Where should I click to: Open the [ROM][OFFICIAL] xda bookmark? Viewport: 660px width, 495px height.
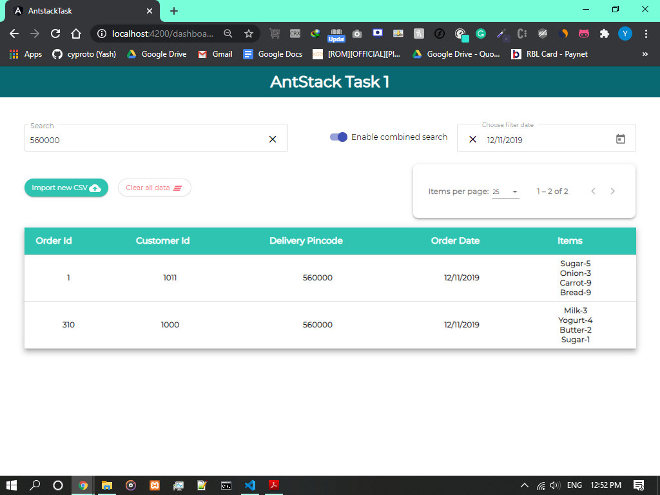click(356, 54)
